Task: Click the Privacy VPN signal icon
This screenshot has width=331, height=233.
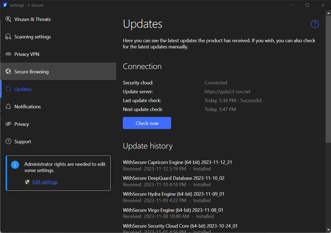Action: click(x=8, y=54)
